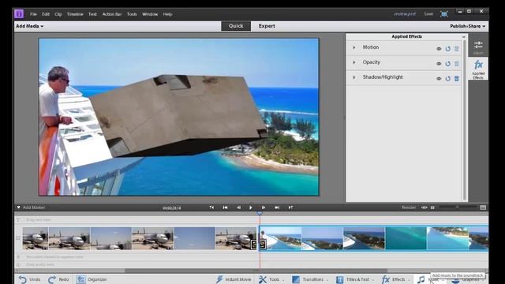Toggle visibility of Opacity effect
Viewport: 505px width, 284px height.
click(439, 64)
